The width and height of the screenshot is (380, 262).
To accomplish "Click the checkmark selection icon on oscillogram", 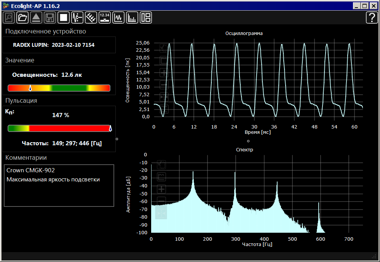I will 164,48.
